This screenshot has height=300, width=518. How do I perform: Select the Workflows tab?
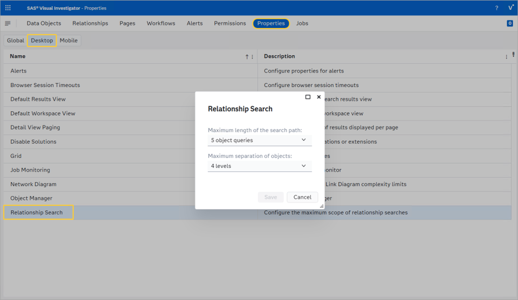click(x=161, y=23)
